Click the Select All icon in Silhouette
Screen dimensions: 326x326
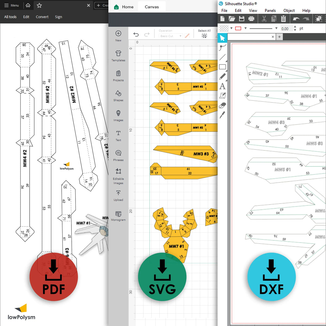pos(318,19)
